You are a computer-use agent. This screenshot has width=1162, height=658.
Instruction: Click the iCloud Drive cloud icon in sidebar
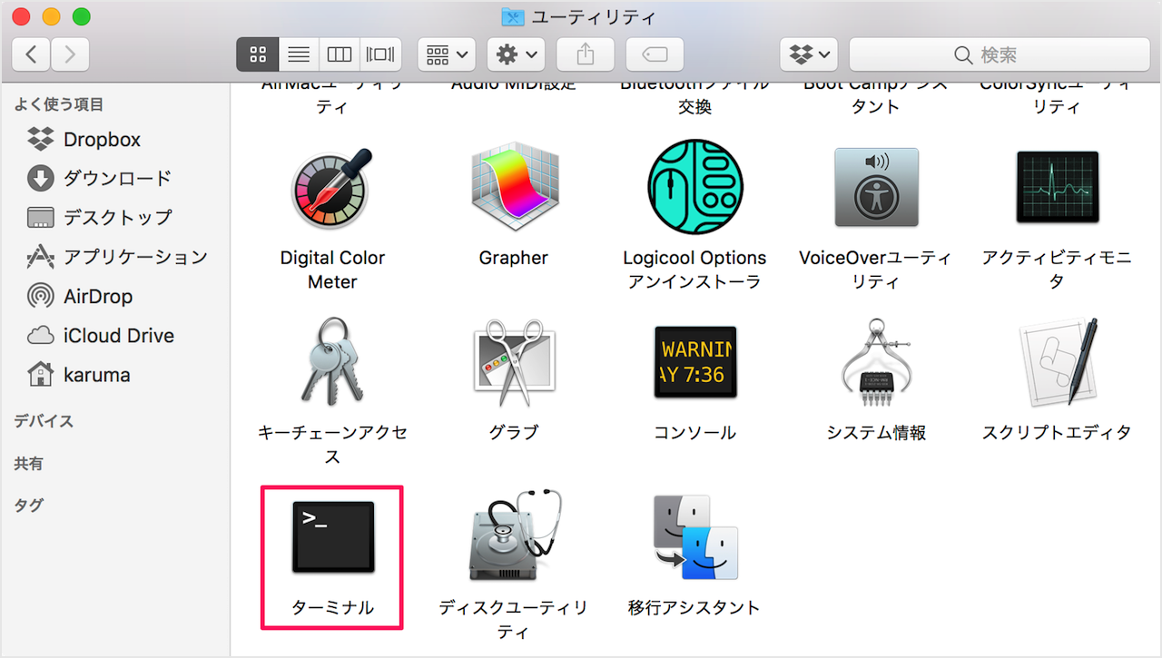pos(41,336)
